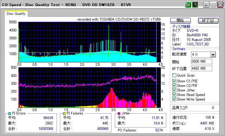Viewport: 225px width, 136px height.
Task: Click the save floppy disk icon
Action: (x=195, y=5)
